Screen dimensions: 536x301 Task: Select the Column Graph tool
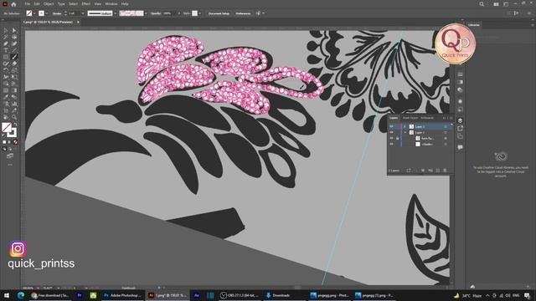click(x=14, y=104)
